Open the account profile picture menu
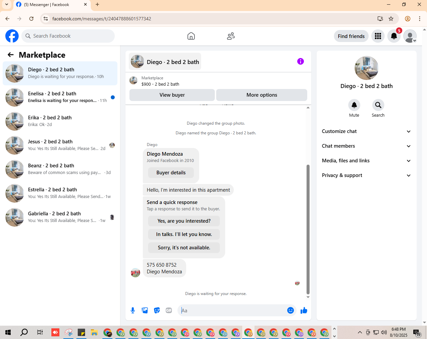Viewport: 427px width, 339px height. 410,36
